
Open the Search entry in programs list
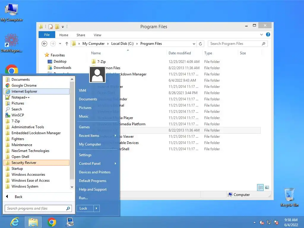37,109
